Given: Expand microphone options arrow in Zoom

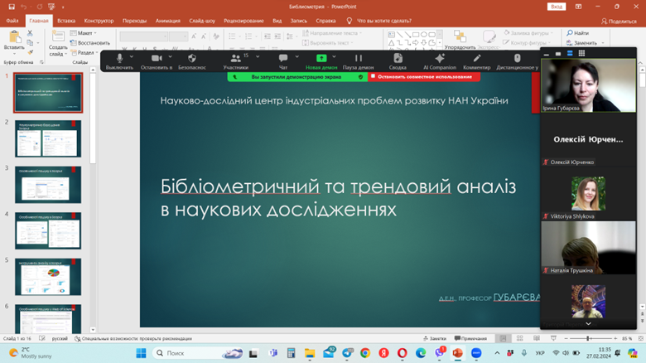Looking at the screenshot, I should (x=133, y=56).
